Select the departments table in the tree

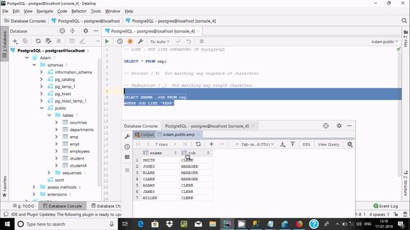[81, 130]
